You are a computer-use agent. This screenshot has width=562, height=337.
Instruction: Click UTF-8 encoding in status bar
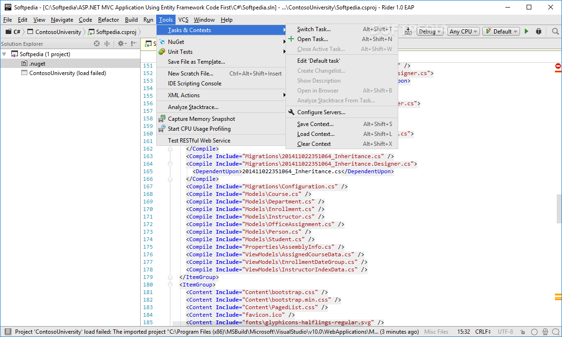pyautogui.click(x=505, y=332)
